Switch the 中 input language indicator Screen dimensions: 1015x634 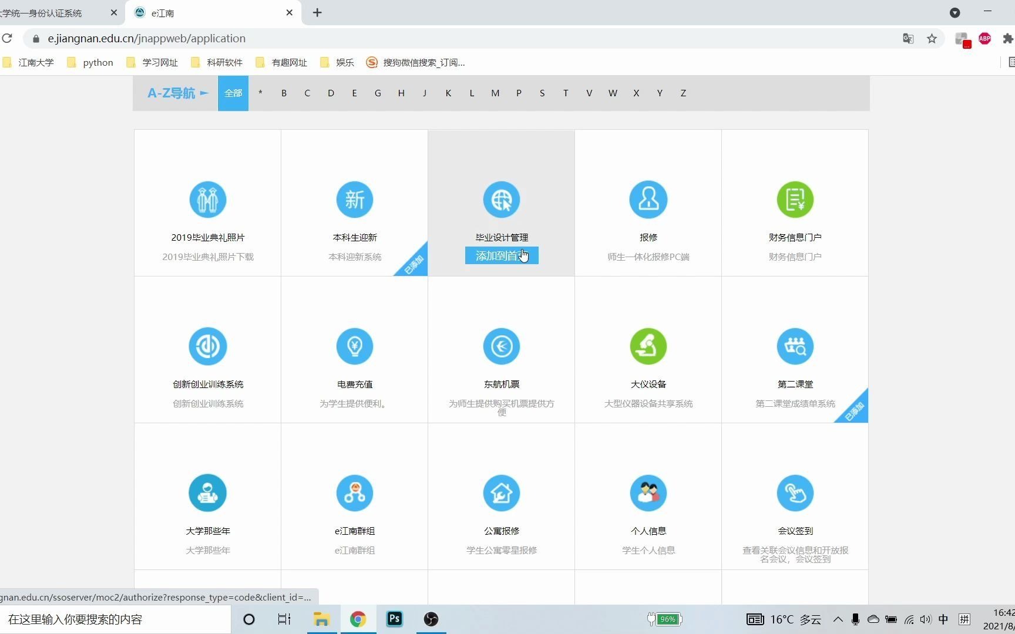[x=943, y=619]
